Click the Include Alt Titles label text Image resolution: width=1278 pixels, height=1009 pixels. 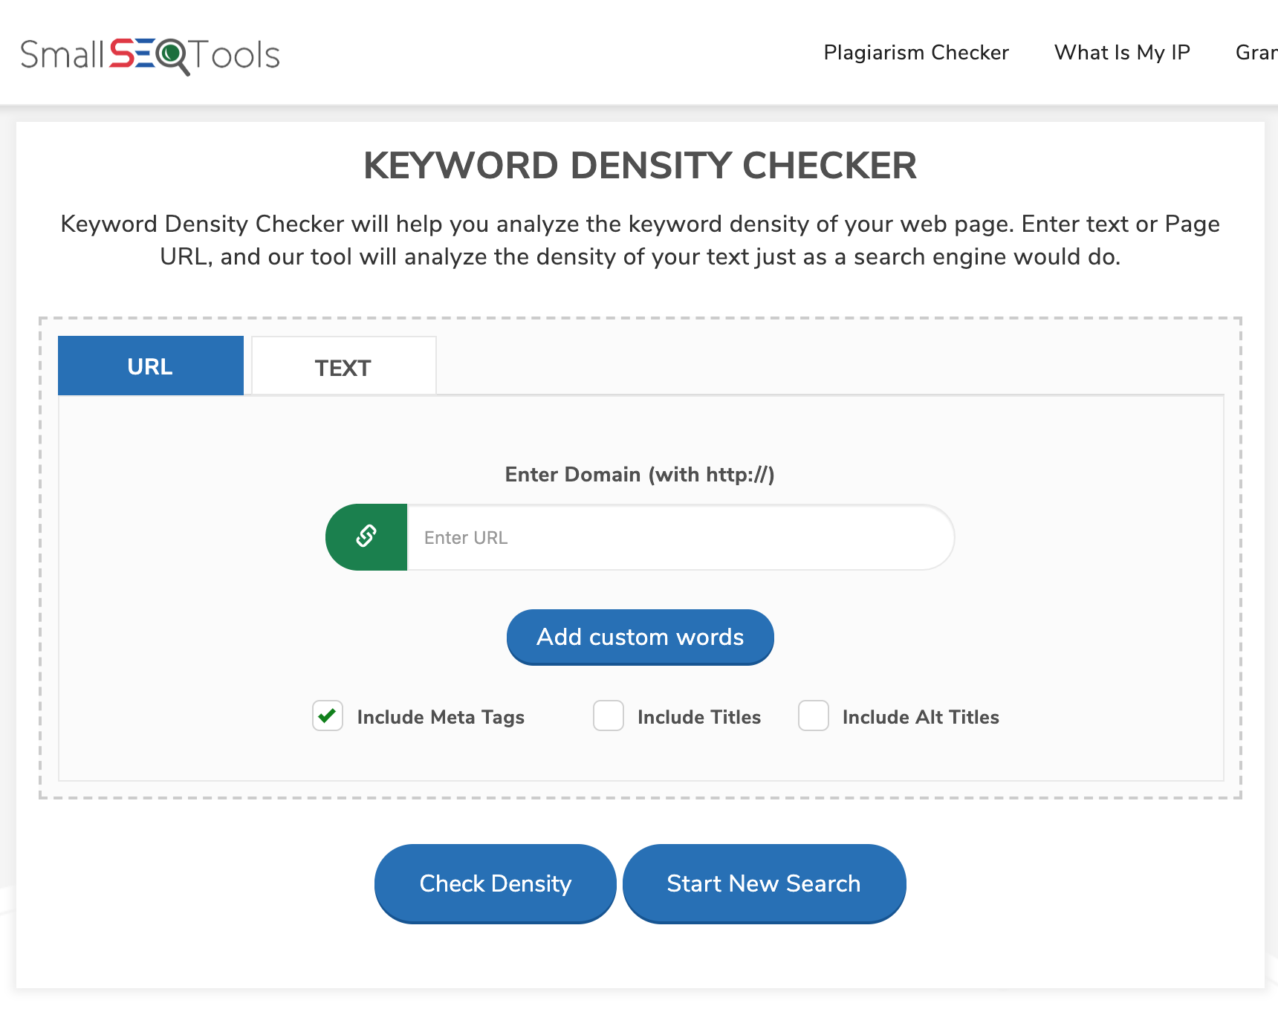(x=920, y=717)
